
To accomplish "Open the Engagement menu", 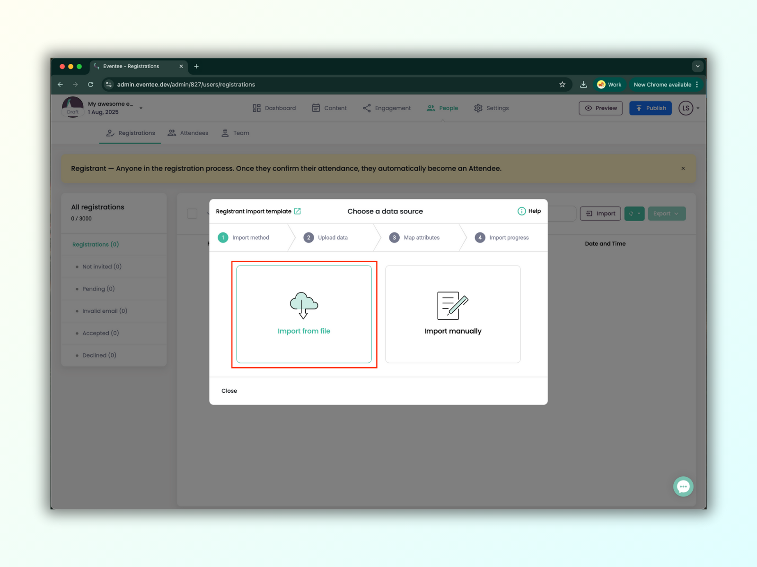I will click(x=387, y=108).
